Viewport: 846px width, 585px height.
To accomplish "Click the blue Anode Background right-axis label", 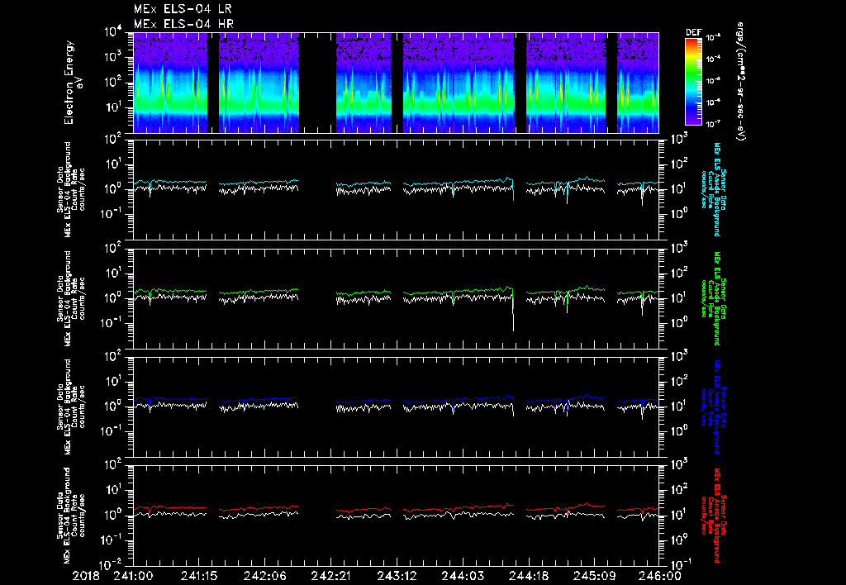I will (713, 407).
